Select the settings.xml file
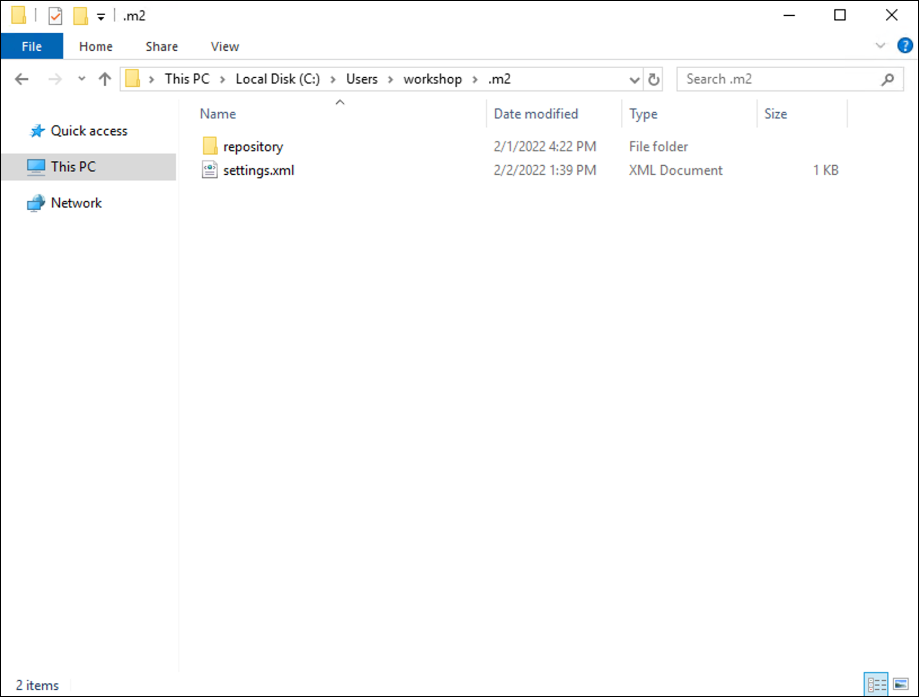The image size is (919, 697). coord(258,170)
